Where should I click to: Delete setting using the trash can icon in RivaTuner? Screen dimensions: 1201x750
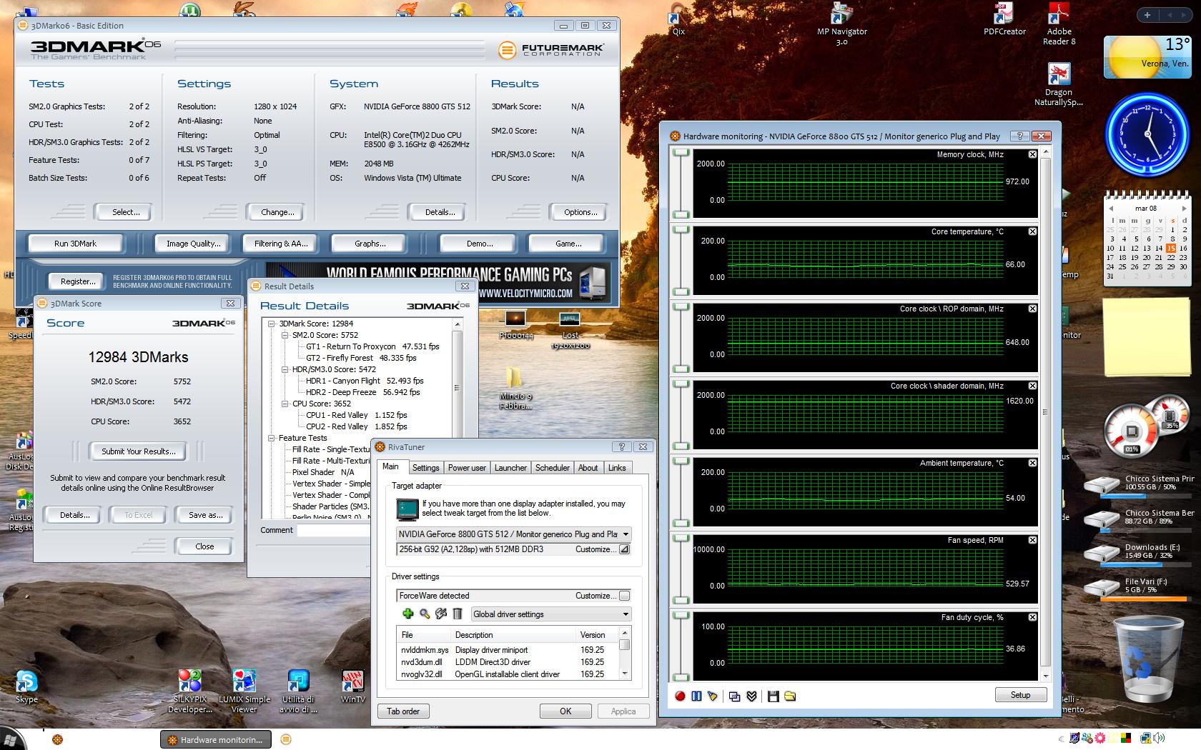[458, 614]
